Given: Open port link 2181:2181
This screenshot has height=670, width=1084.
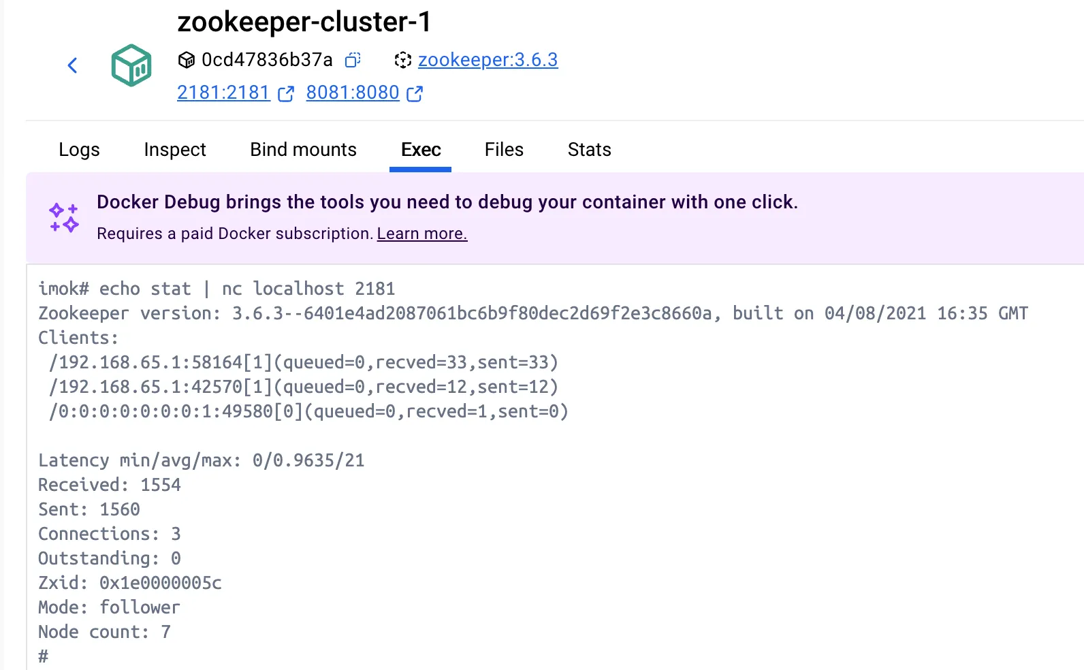Looking at the screenshot, I should click(x=223, y=93).
